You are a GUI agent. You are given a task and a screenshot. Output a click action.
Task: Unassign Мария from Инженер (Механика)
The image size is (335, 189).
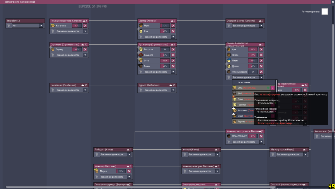129,171
